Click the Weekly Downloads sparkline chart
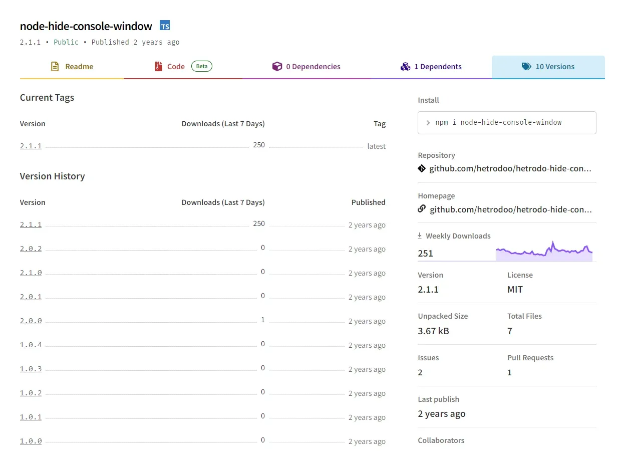 click(544, 252)
